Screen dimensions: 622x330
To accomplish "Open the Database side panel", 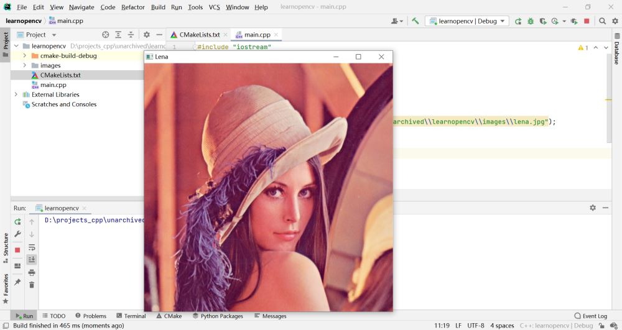I will click(617, 48).
